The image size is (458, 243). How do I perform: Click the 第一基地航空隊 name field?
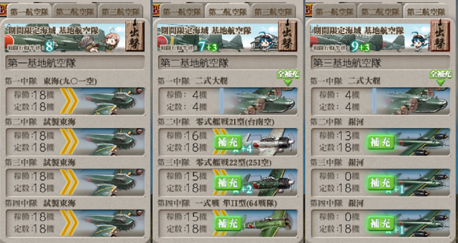coord(75,63)
